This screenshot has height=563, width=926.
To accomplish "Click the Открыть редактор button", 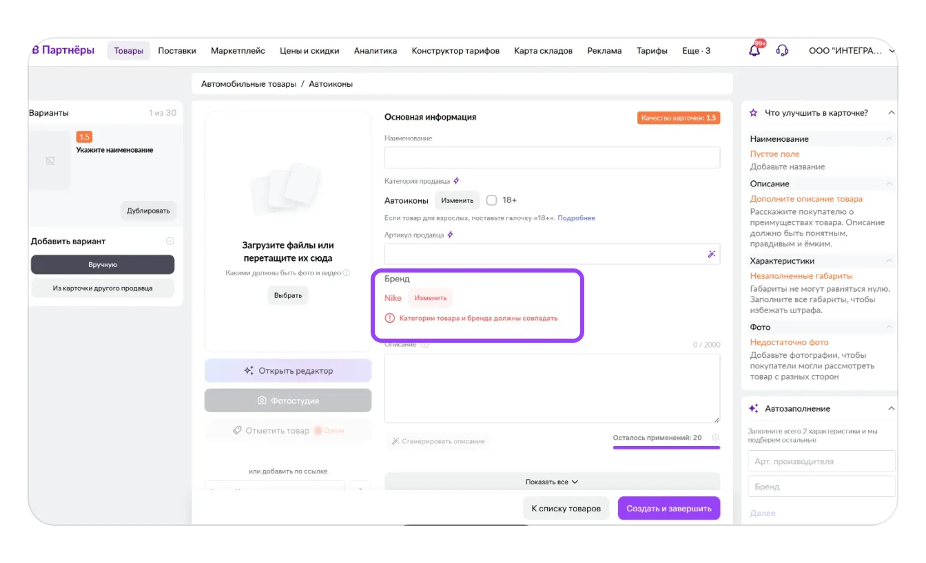I will pos(288,371).
